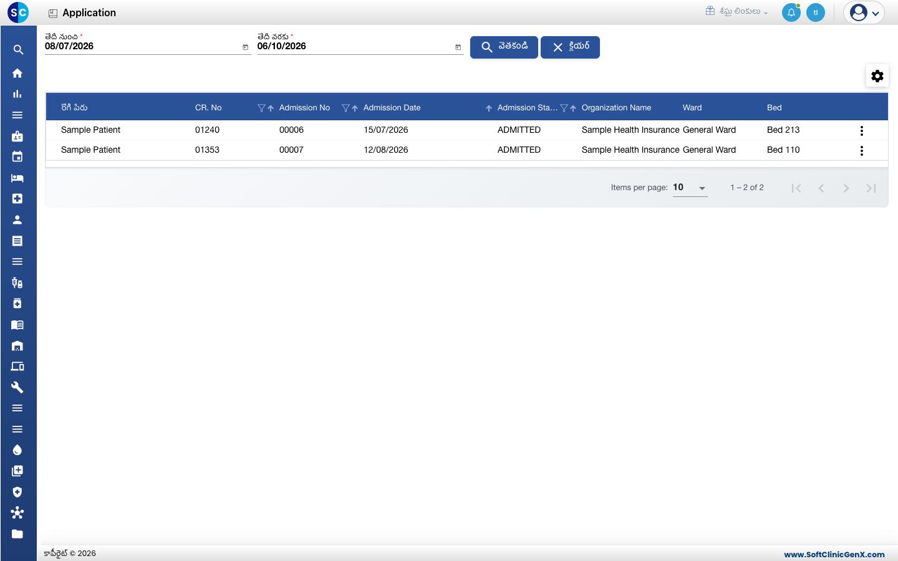This screenshot has width=898, height=561.
Task: Click the blue Search button
Action: click(504, 47)
